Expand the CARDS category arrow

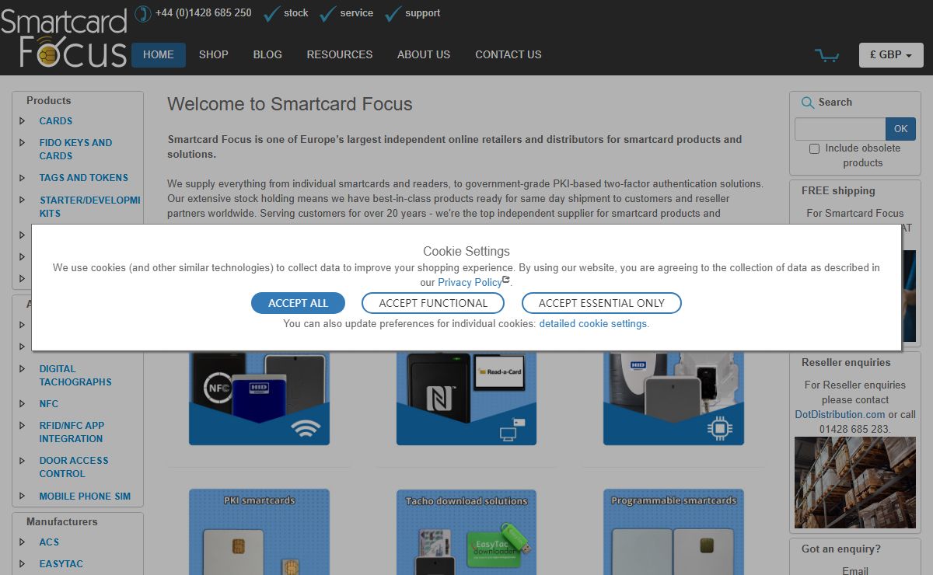(22, 121)
